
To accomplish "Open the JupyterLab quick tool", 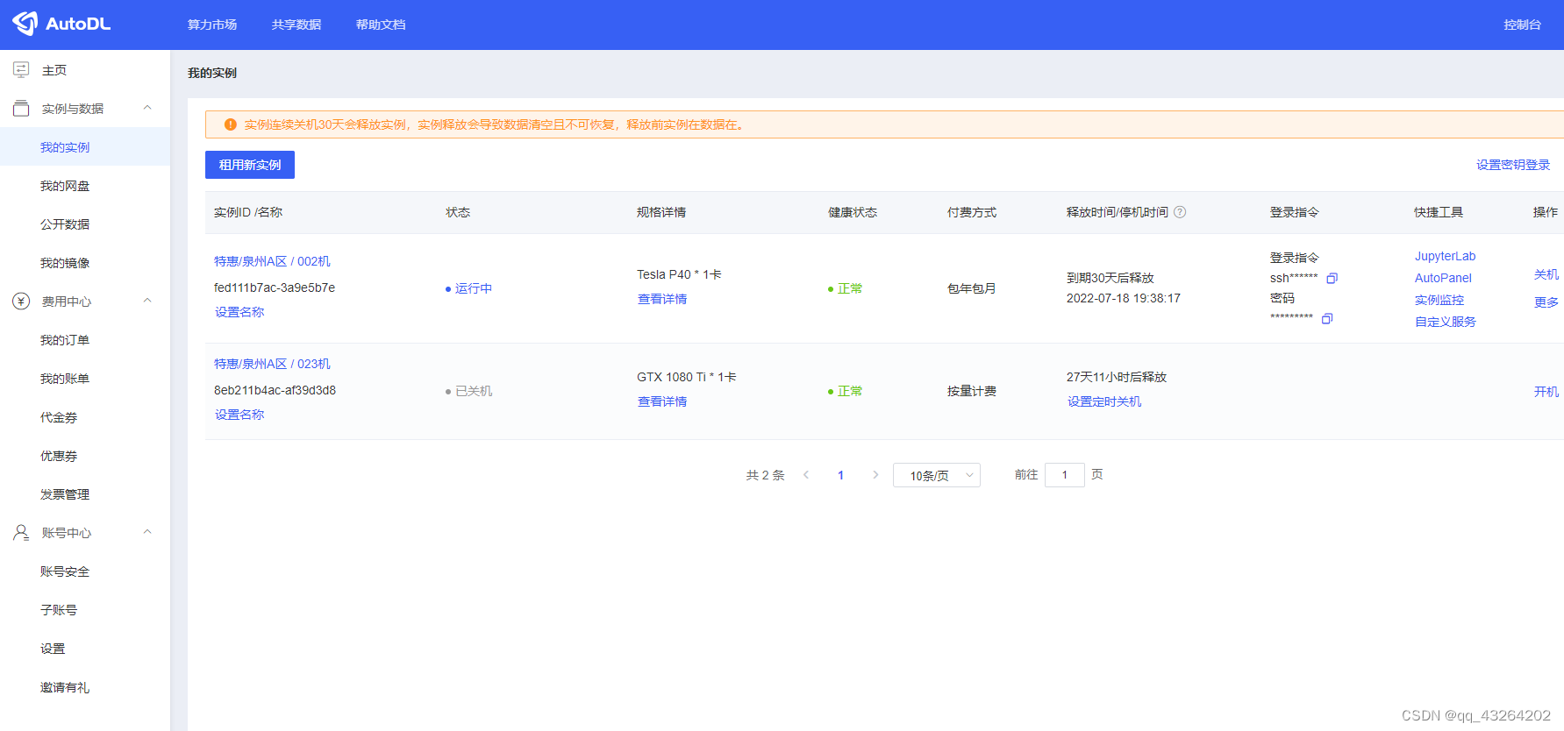I will pos(1445,256).
